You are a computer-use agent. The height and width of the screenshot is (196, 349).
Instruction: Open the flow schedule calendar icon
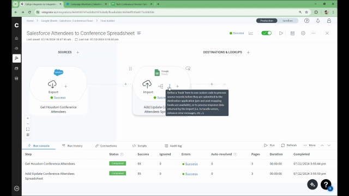point(292,33)
